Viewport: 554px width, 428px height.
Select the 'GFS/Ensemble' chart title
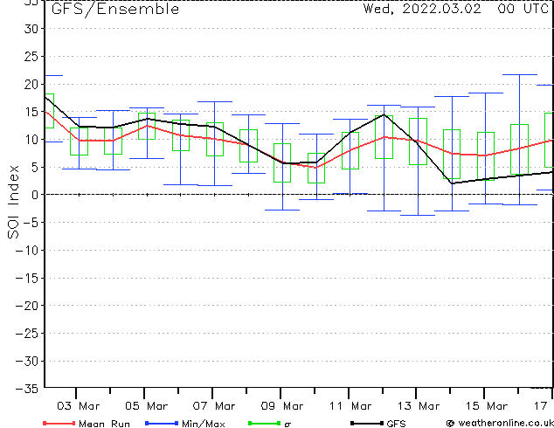(115, 10)
